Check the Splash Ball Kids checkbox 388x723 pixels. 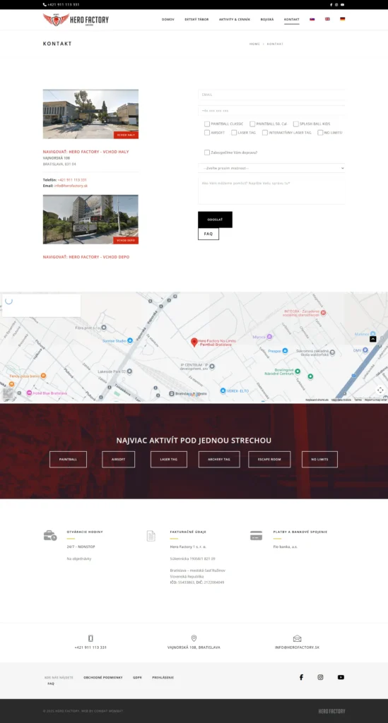click(295, 124)
